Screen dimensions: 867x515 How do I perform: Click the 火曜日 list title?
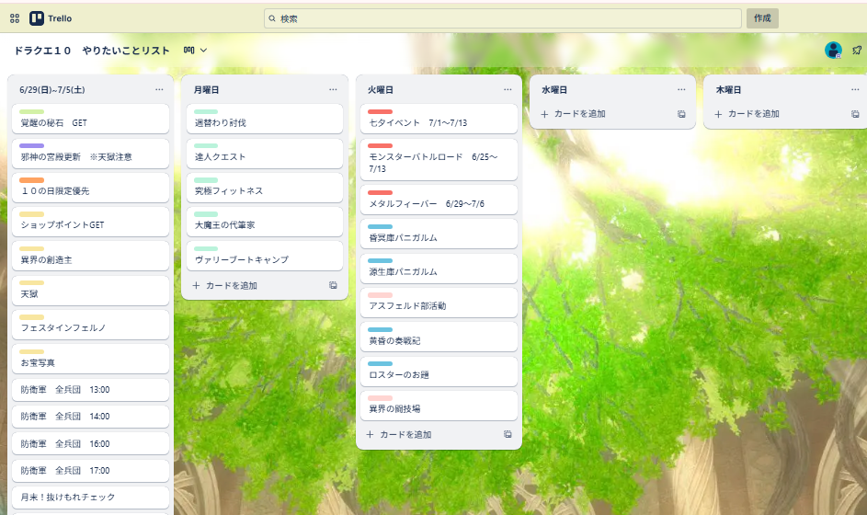(381, 89)
